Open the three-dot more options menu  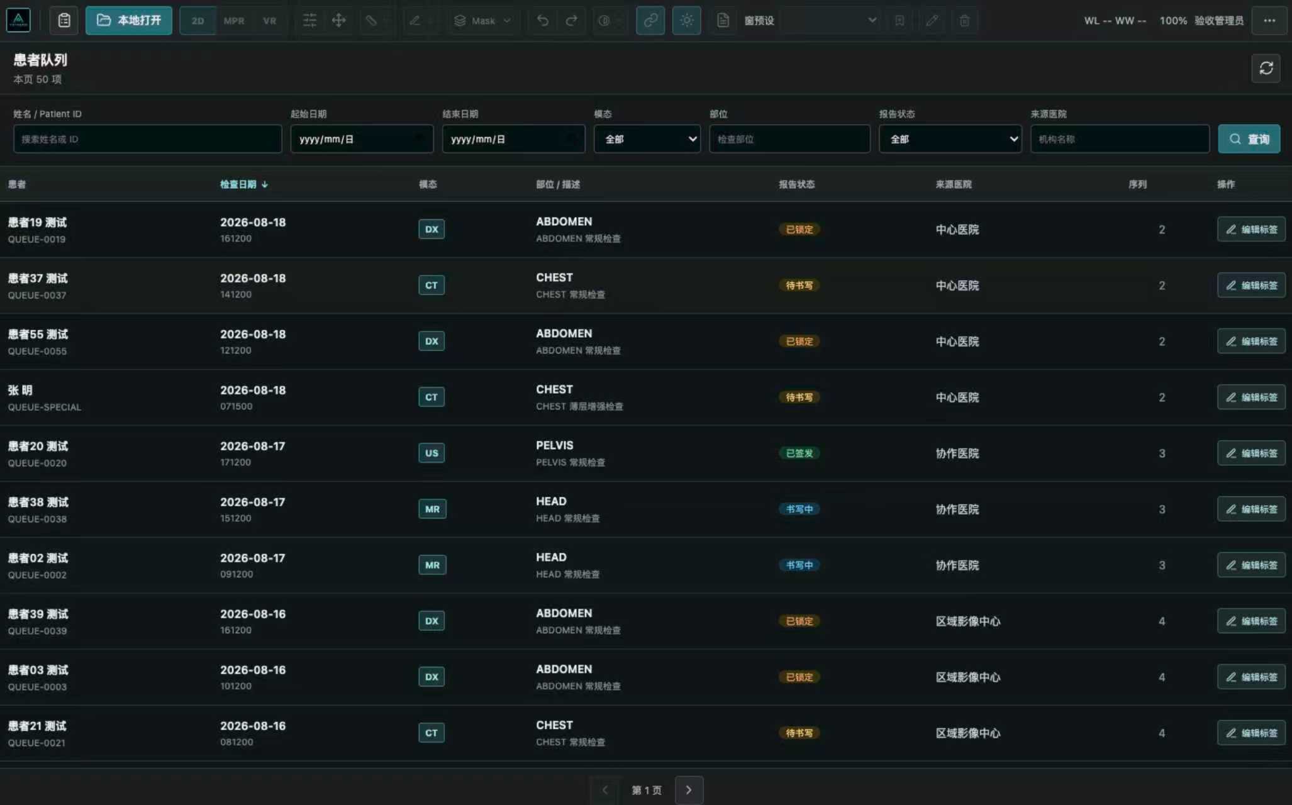click(1269, 21)
